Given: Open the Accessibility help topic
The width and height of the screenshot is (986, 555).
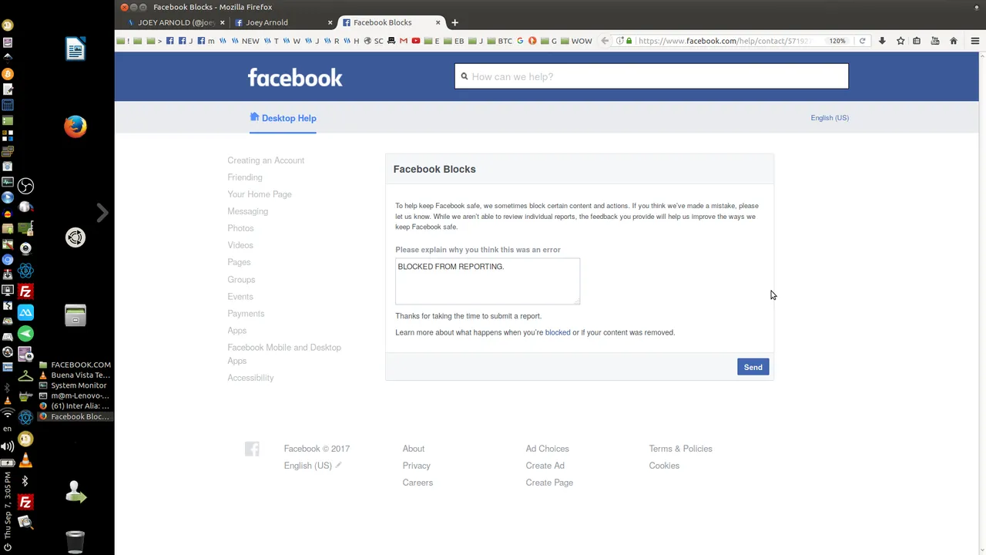Looking at the screenshot, I should [x=250, y=378].
